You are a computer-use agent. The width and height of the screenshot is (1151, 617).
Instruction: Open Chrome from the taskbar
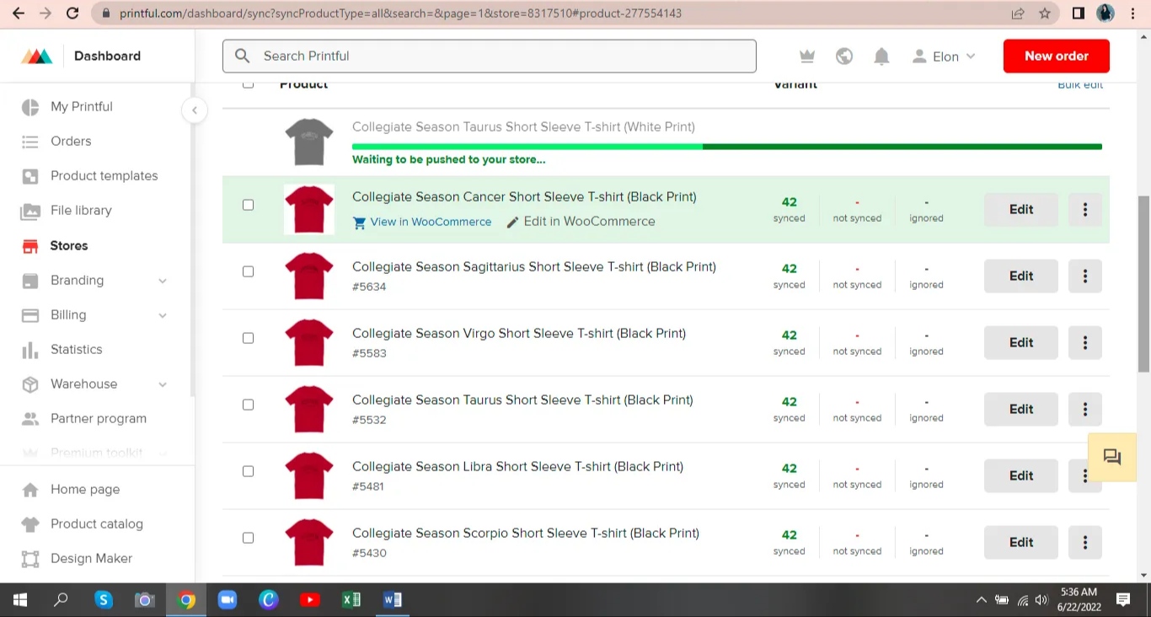(186, 600)
